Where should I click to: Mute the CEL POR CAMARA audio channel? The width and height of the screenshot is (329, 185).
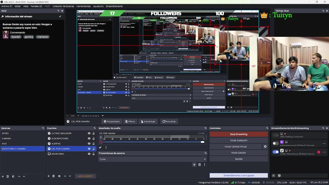pos(101,142)
